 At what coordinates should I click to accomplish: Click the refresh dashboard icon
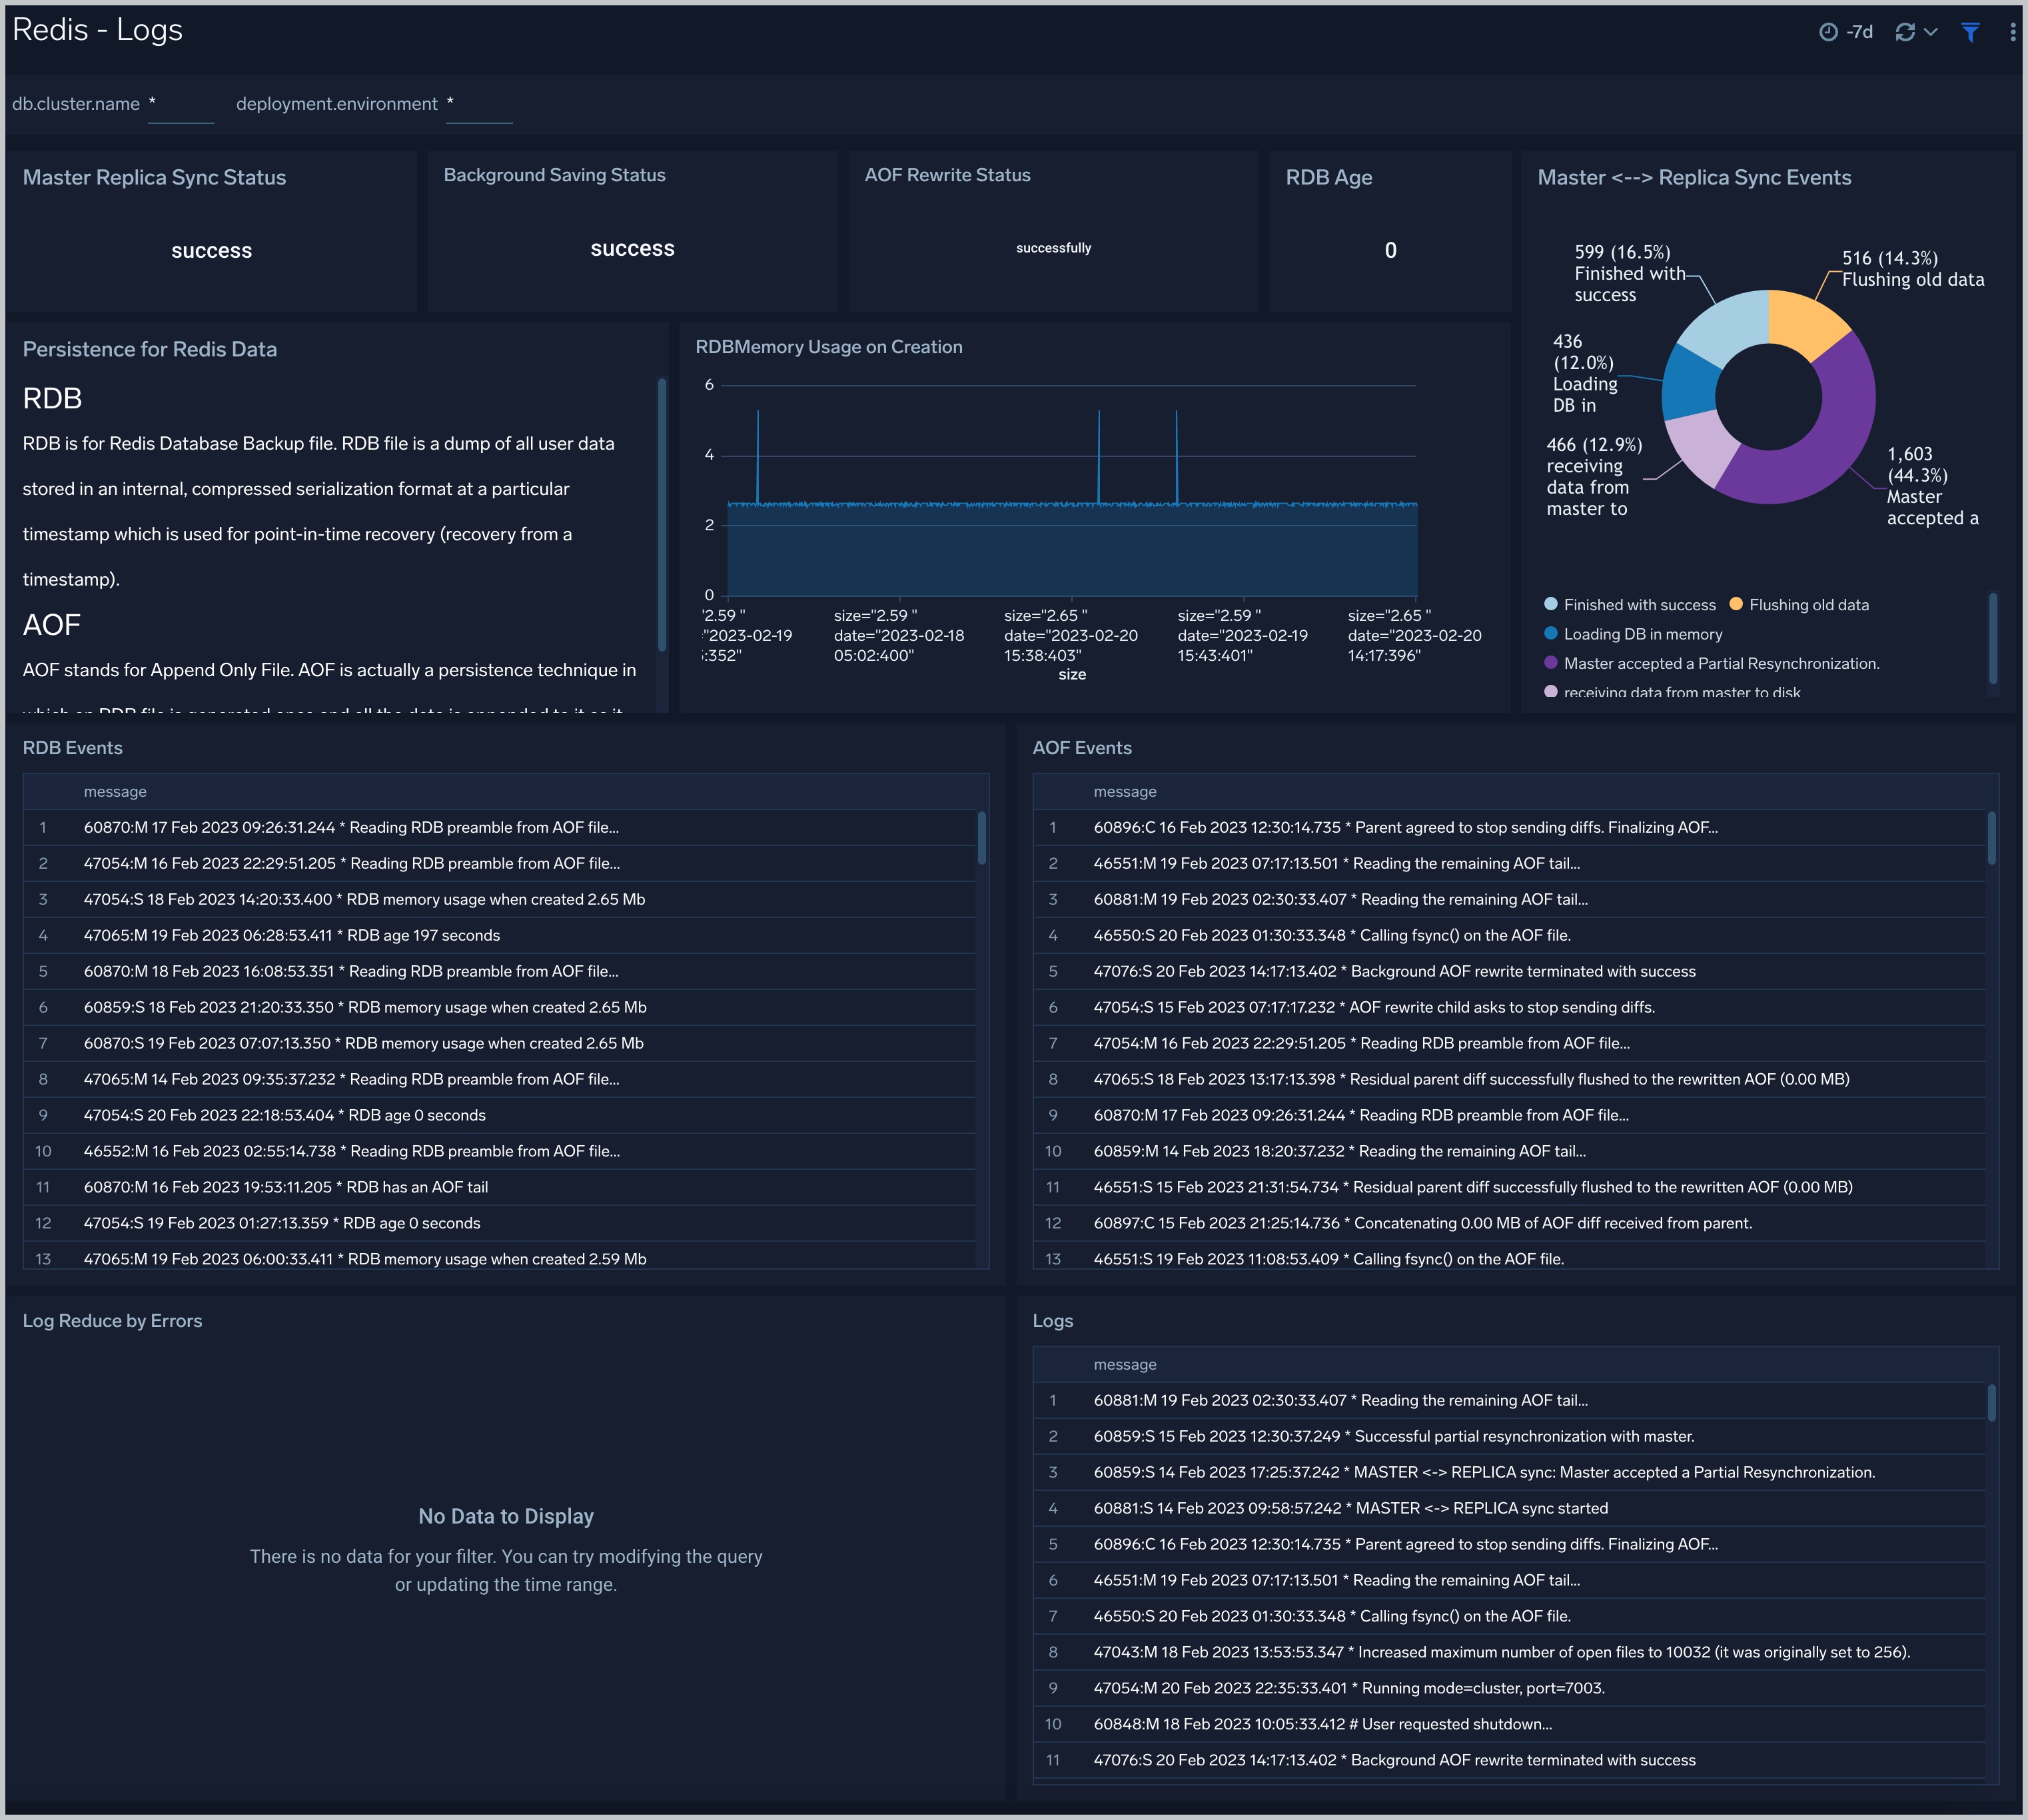(x=1905, y=32)
